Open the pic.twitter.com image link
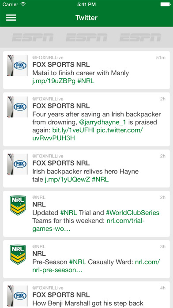 pos(87,134)
